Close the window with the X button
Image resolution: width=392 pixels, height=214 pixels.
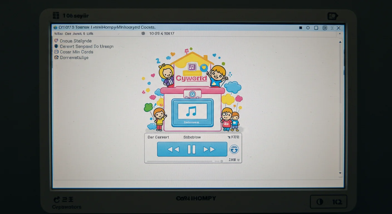point(339,28)
